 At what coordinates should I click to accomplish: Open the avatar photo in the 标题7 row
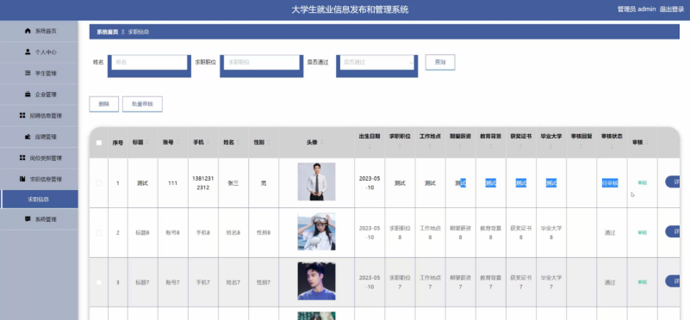(316, 281)
